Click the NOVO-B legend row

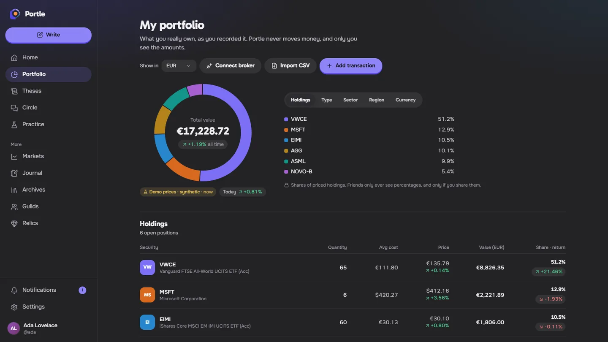click(369, 172)
